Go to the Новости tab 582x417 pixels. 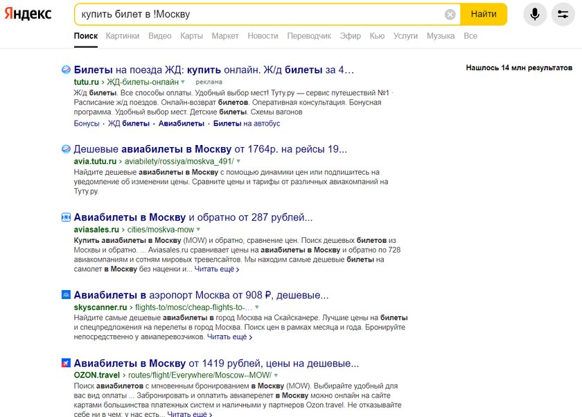coord(263,36)
